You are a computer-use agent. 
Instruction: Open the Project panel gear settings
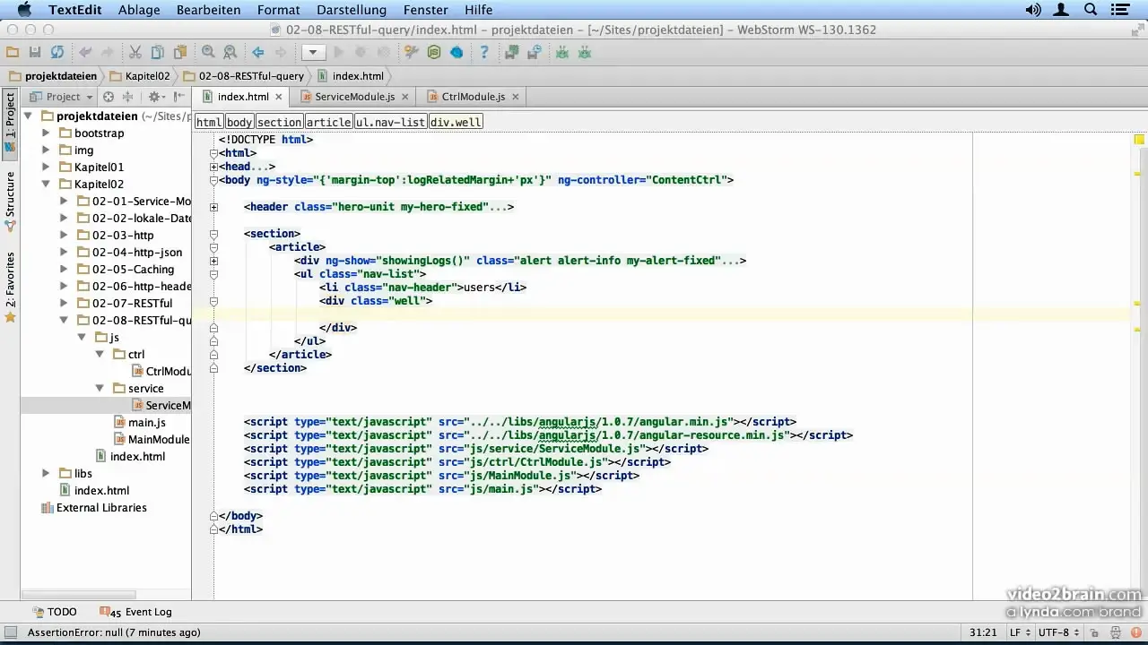coord(155,97)
